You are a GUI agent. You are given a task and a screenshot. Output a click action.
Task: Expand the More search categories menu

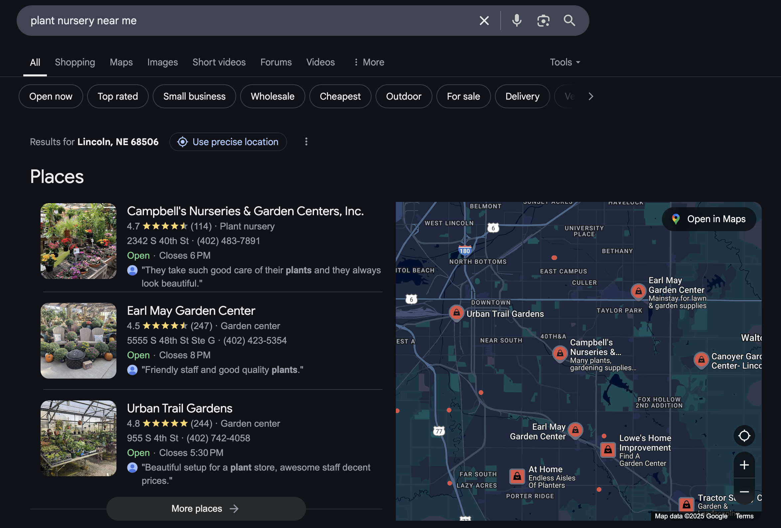coord(369,62)
